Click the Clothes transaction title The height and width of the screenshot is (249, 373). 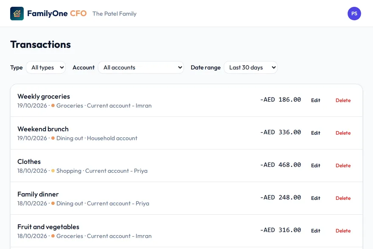pyautogui.click(x=29, y=162)
